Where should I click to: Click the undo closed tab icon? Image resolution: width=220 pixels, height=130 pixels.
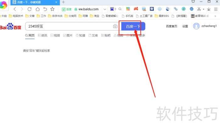tap(45, 9)
